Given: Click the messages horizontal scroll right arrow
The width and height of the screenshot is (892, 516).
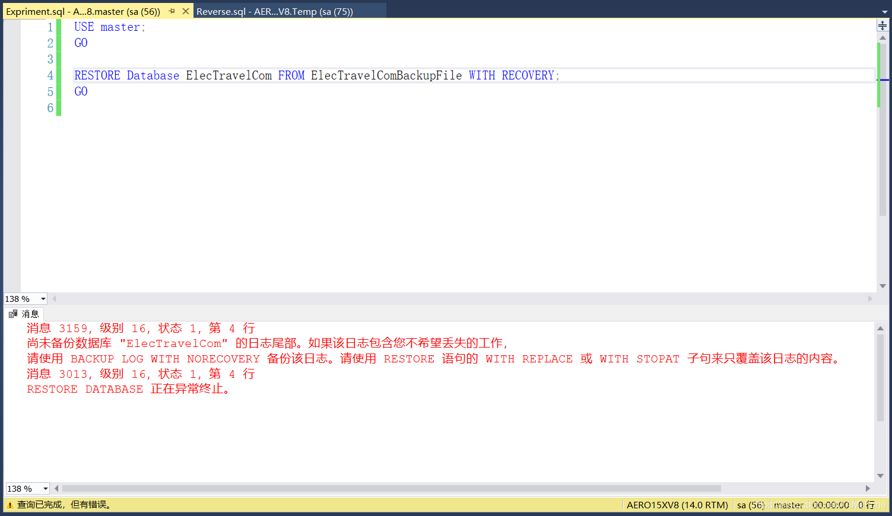Looking at the screenshot, I should point(868,489).
